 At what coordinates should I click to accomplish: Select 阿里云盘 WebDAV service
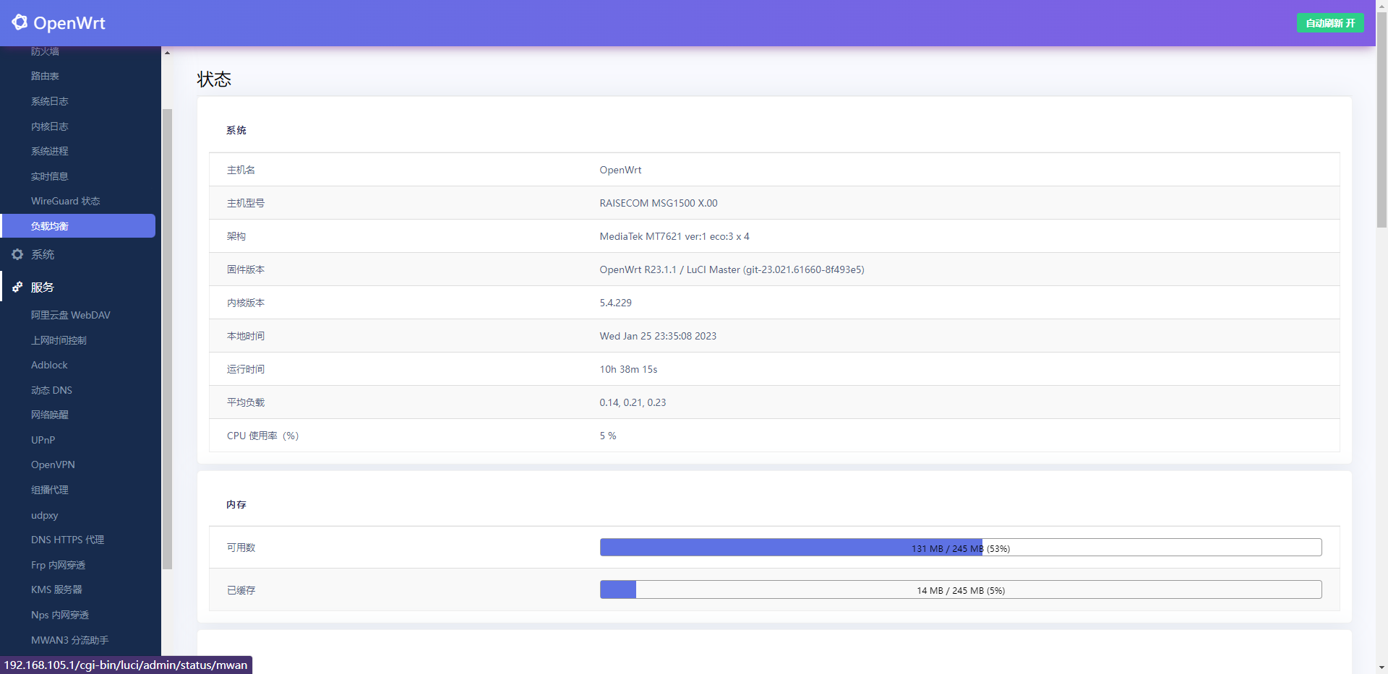click(x=70, y=315)
